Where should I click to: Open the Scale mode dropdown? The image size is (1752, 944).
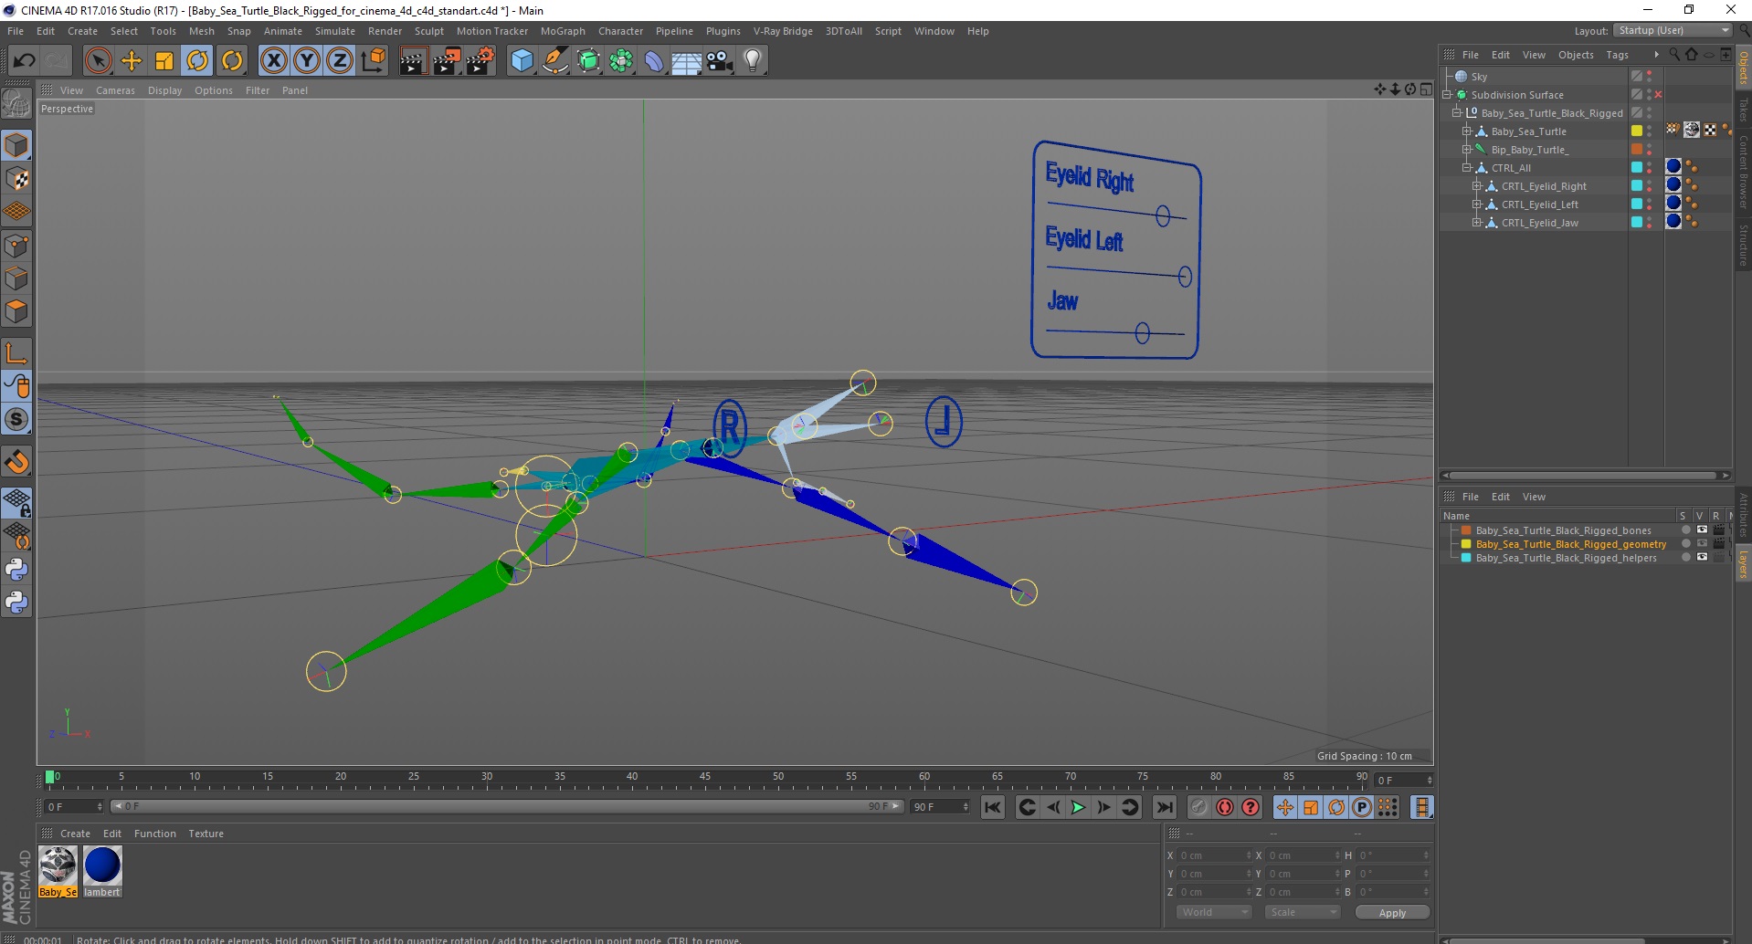click(x=1302, y=912)
